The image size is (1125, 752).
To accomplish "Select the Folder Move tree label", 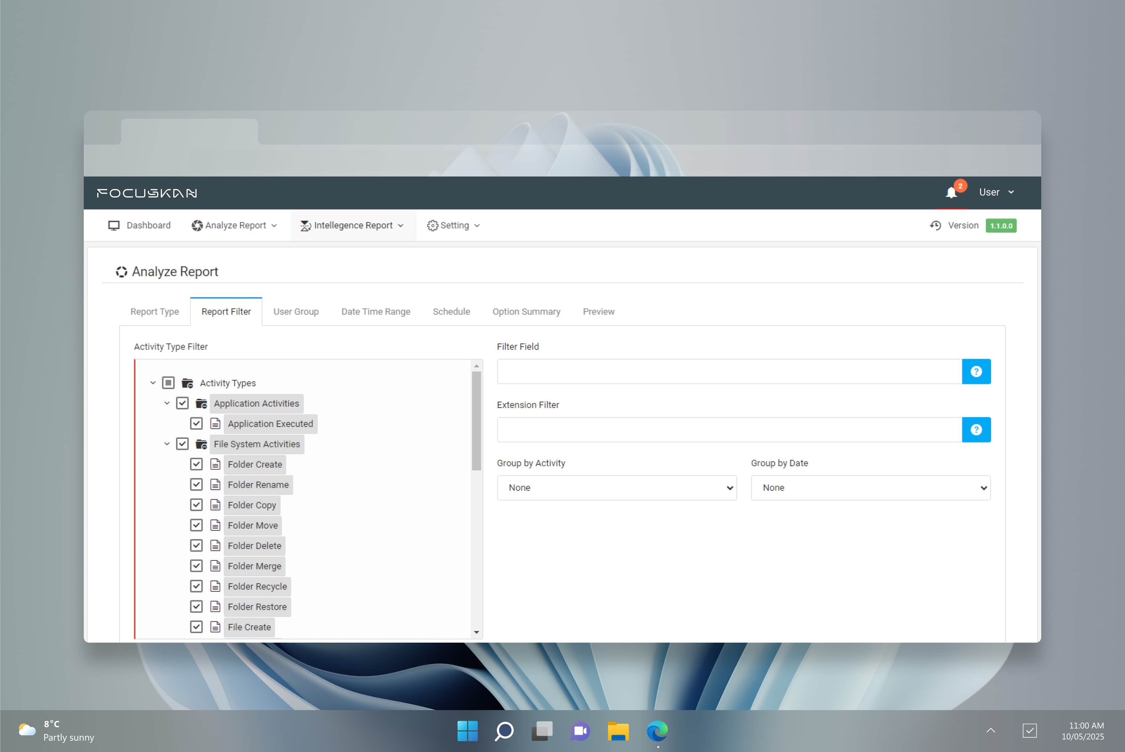I will coord(253,525).
